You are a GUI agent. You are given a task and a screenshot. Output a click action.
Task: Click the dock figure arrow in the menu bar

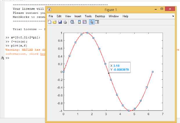click(173, 16)
